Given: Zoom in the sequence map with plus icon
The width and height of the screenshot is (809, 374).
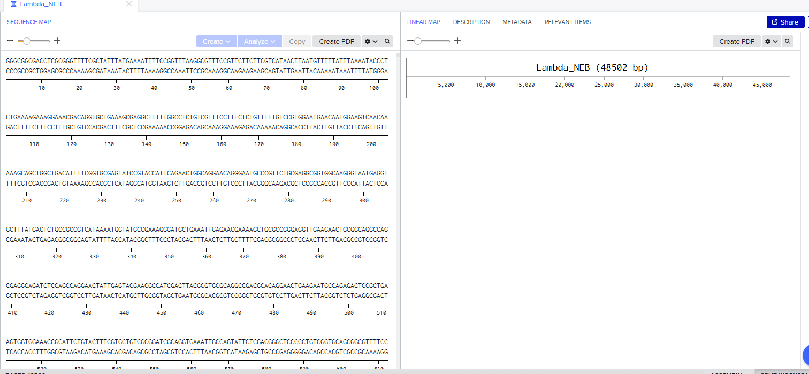Looking at the screenshot, I should pyautogui.click(x=58, y=41).
